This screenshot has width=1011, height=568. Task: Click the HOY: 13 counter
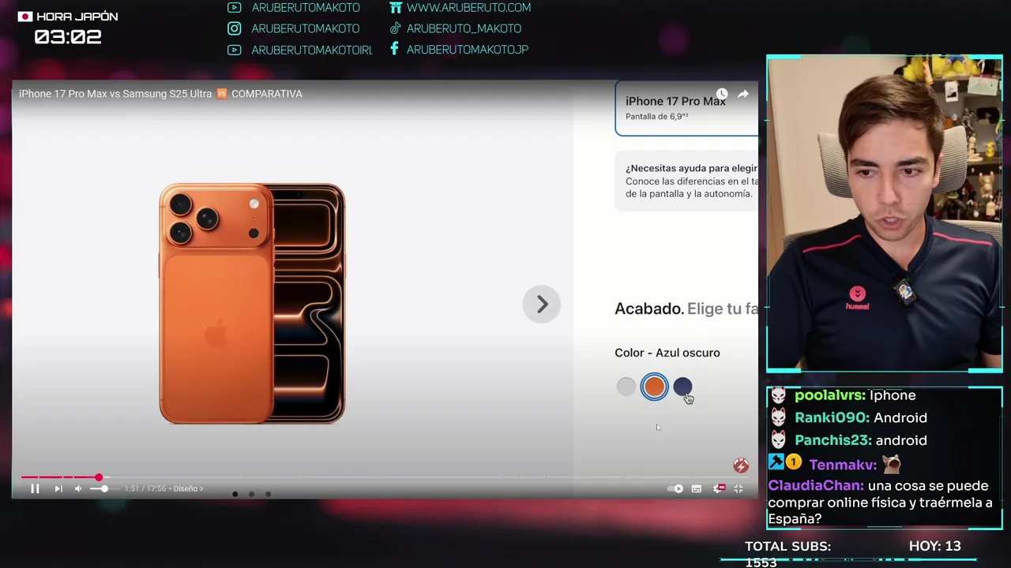[x=935, y=546]
